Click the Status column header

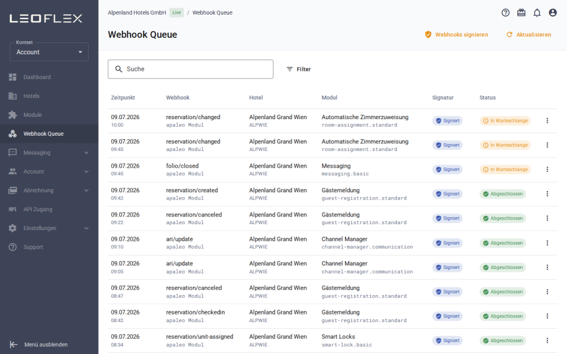[487, 97]
